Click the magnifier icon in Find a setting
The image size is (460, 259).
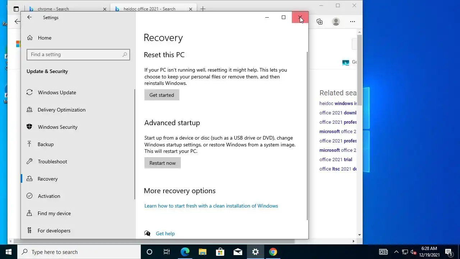tap(125, 55)
